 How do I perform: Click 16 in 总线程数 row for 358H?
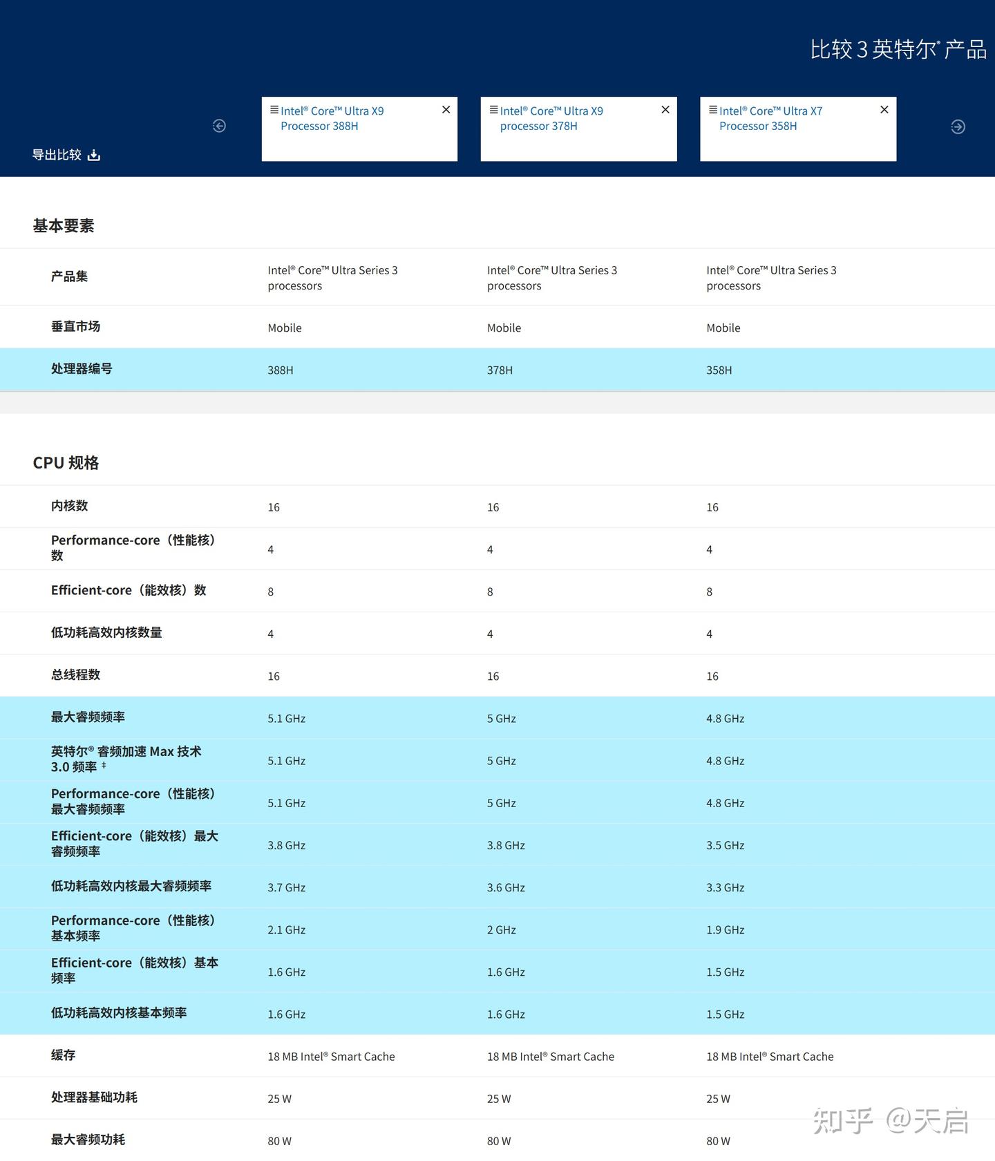(x=712, y=677)
